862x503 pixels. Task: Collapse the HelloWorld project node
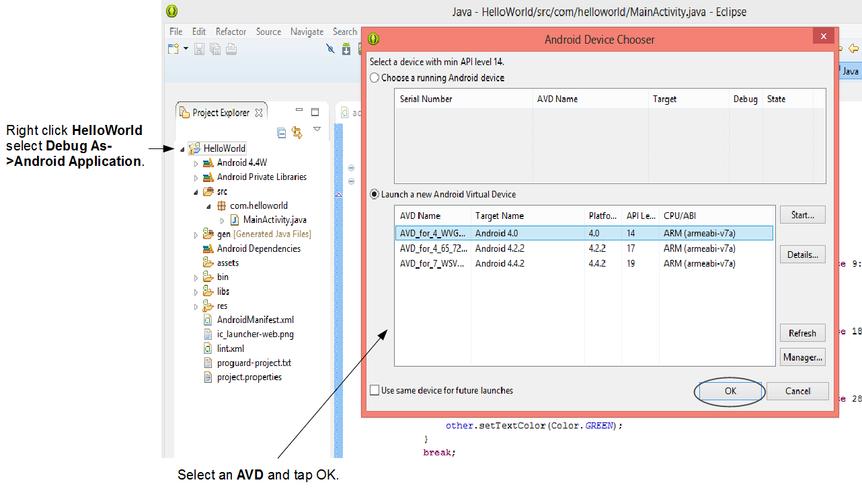183,149
